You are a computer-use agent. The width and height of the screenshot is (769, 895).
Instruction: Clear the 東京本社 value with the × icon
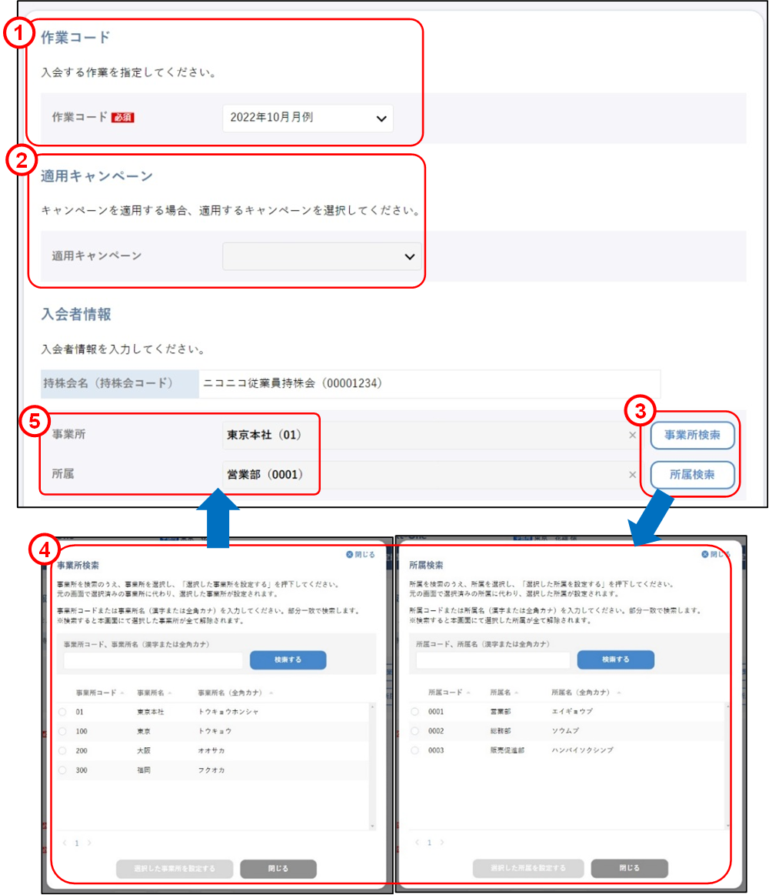634,436
